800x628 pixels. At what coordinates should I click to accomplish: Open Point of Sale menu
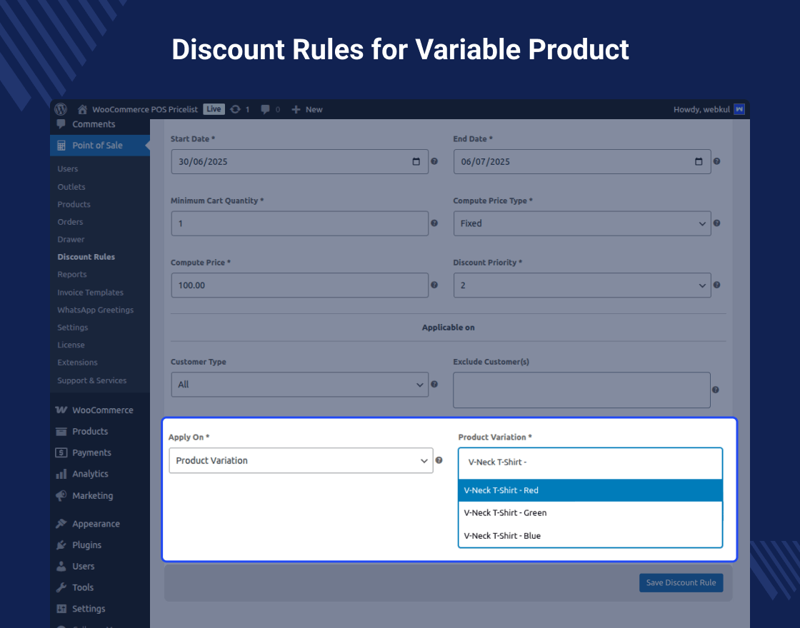point(100,146)
